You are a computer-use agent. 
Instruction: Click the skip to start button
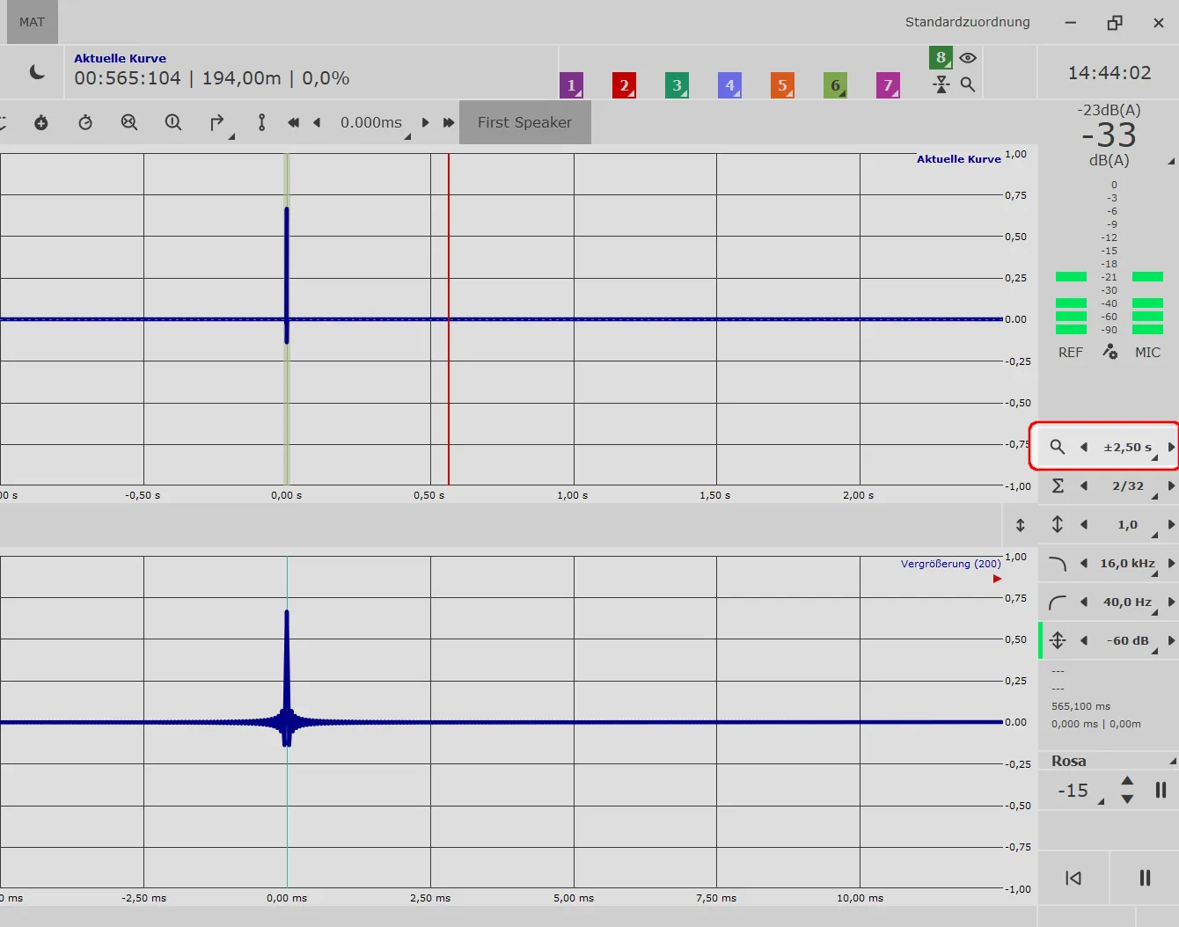(1073, 878)
